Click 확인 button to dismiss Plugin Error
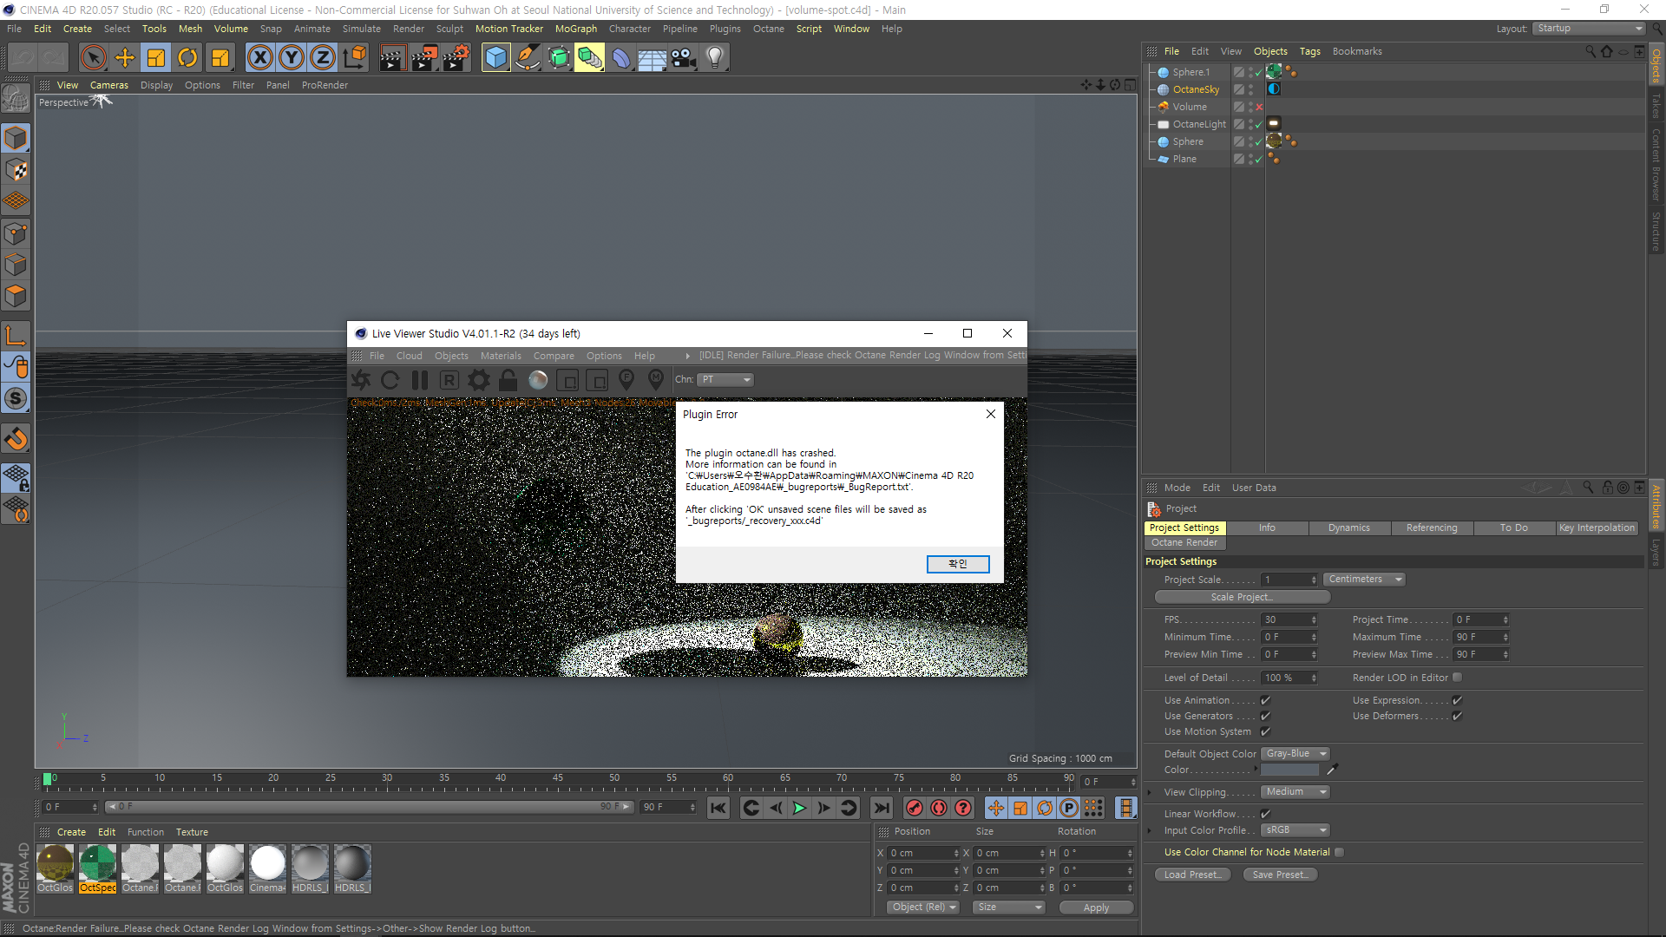This screenshot has width=1666, height=937. [958, 563]
